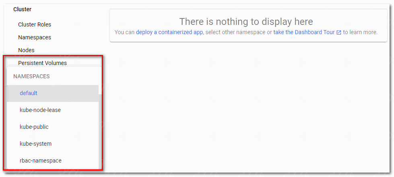
Task: Click the 'take the Dashboard Tour' link
Action: 304,32
